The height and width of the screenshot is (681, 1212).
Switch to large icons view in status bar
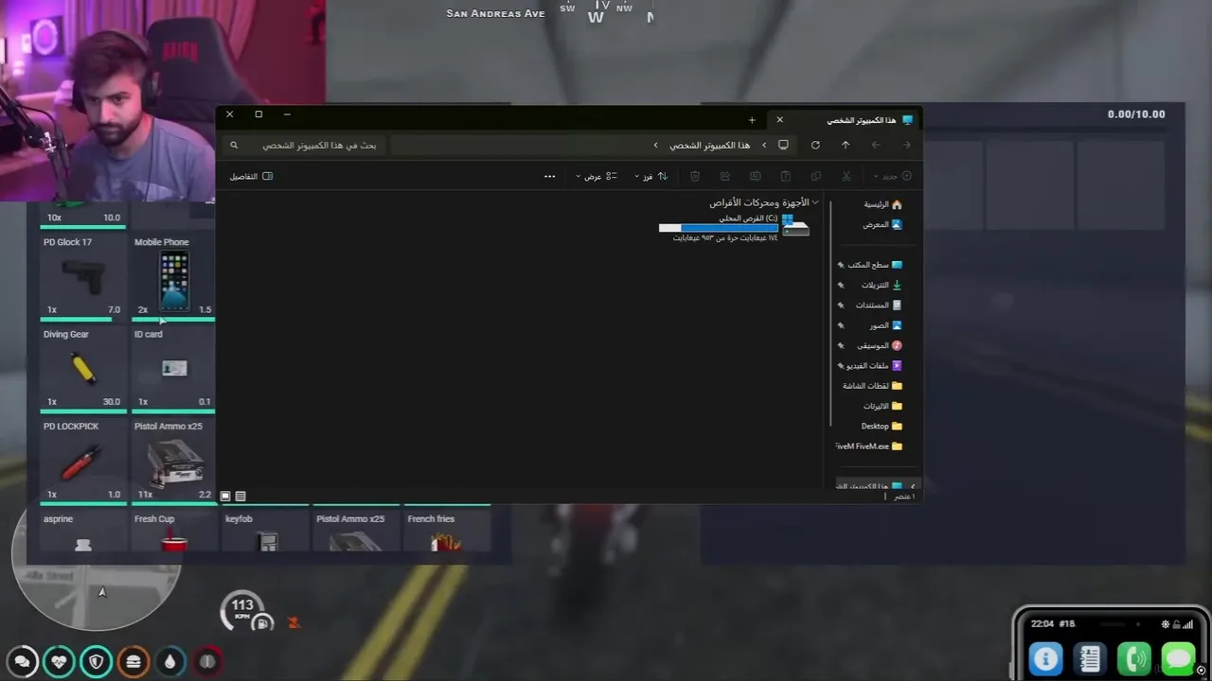pyautogui.click(x=225, y=496)
